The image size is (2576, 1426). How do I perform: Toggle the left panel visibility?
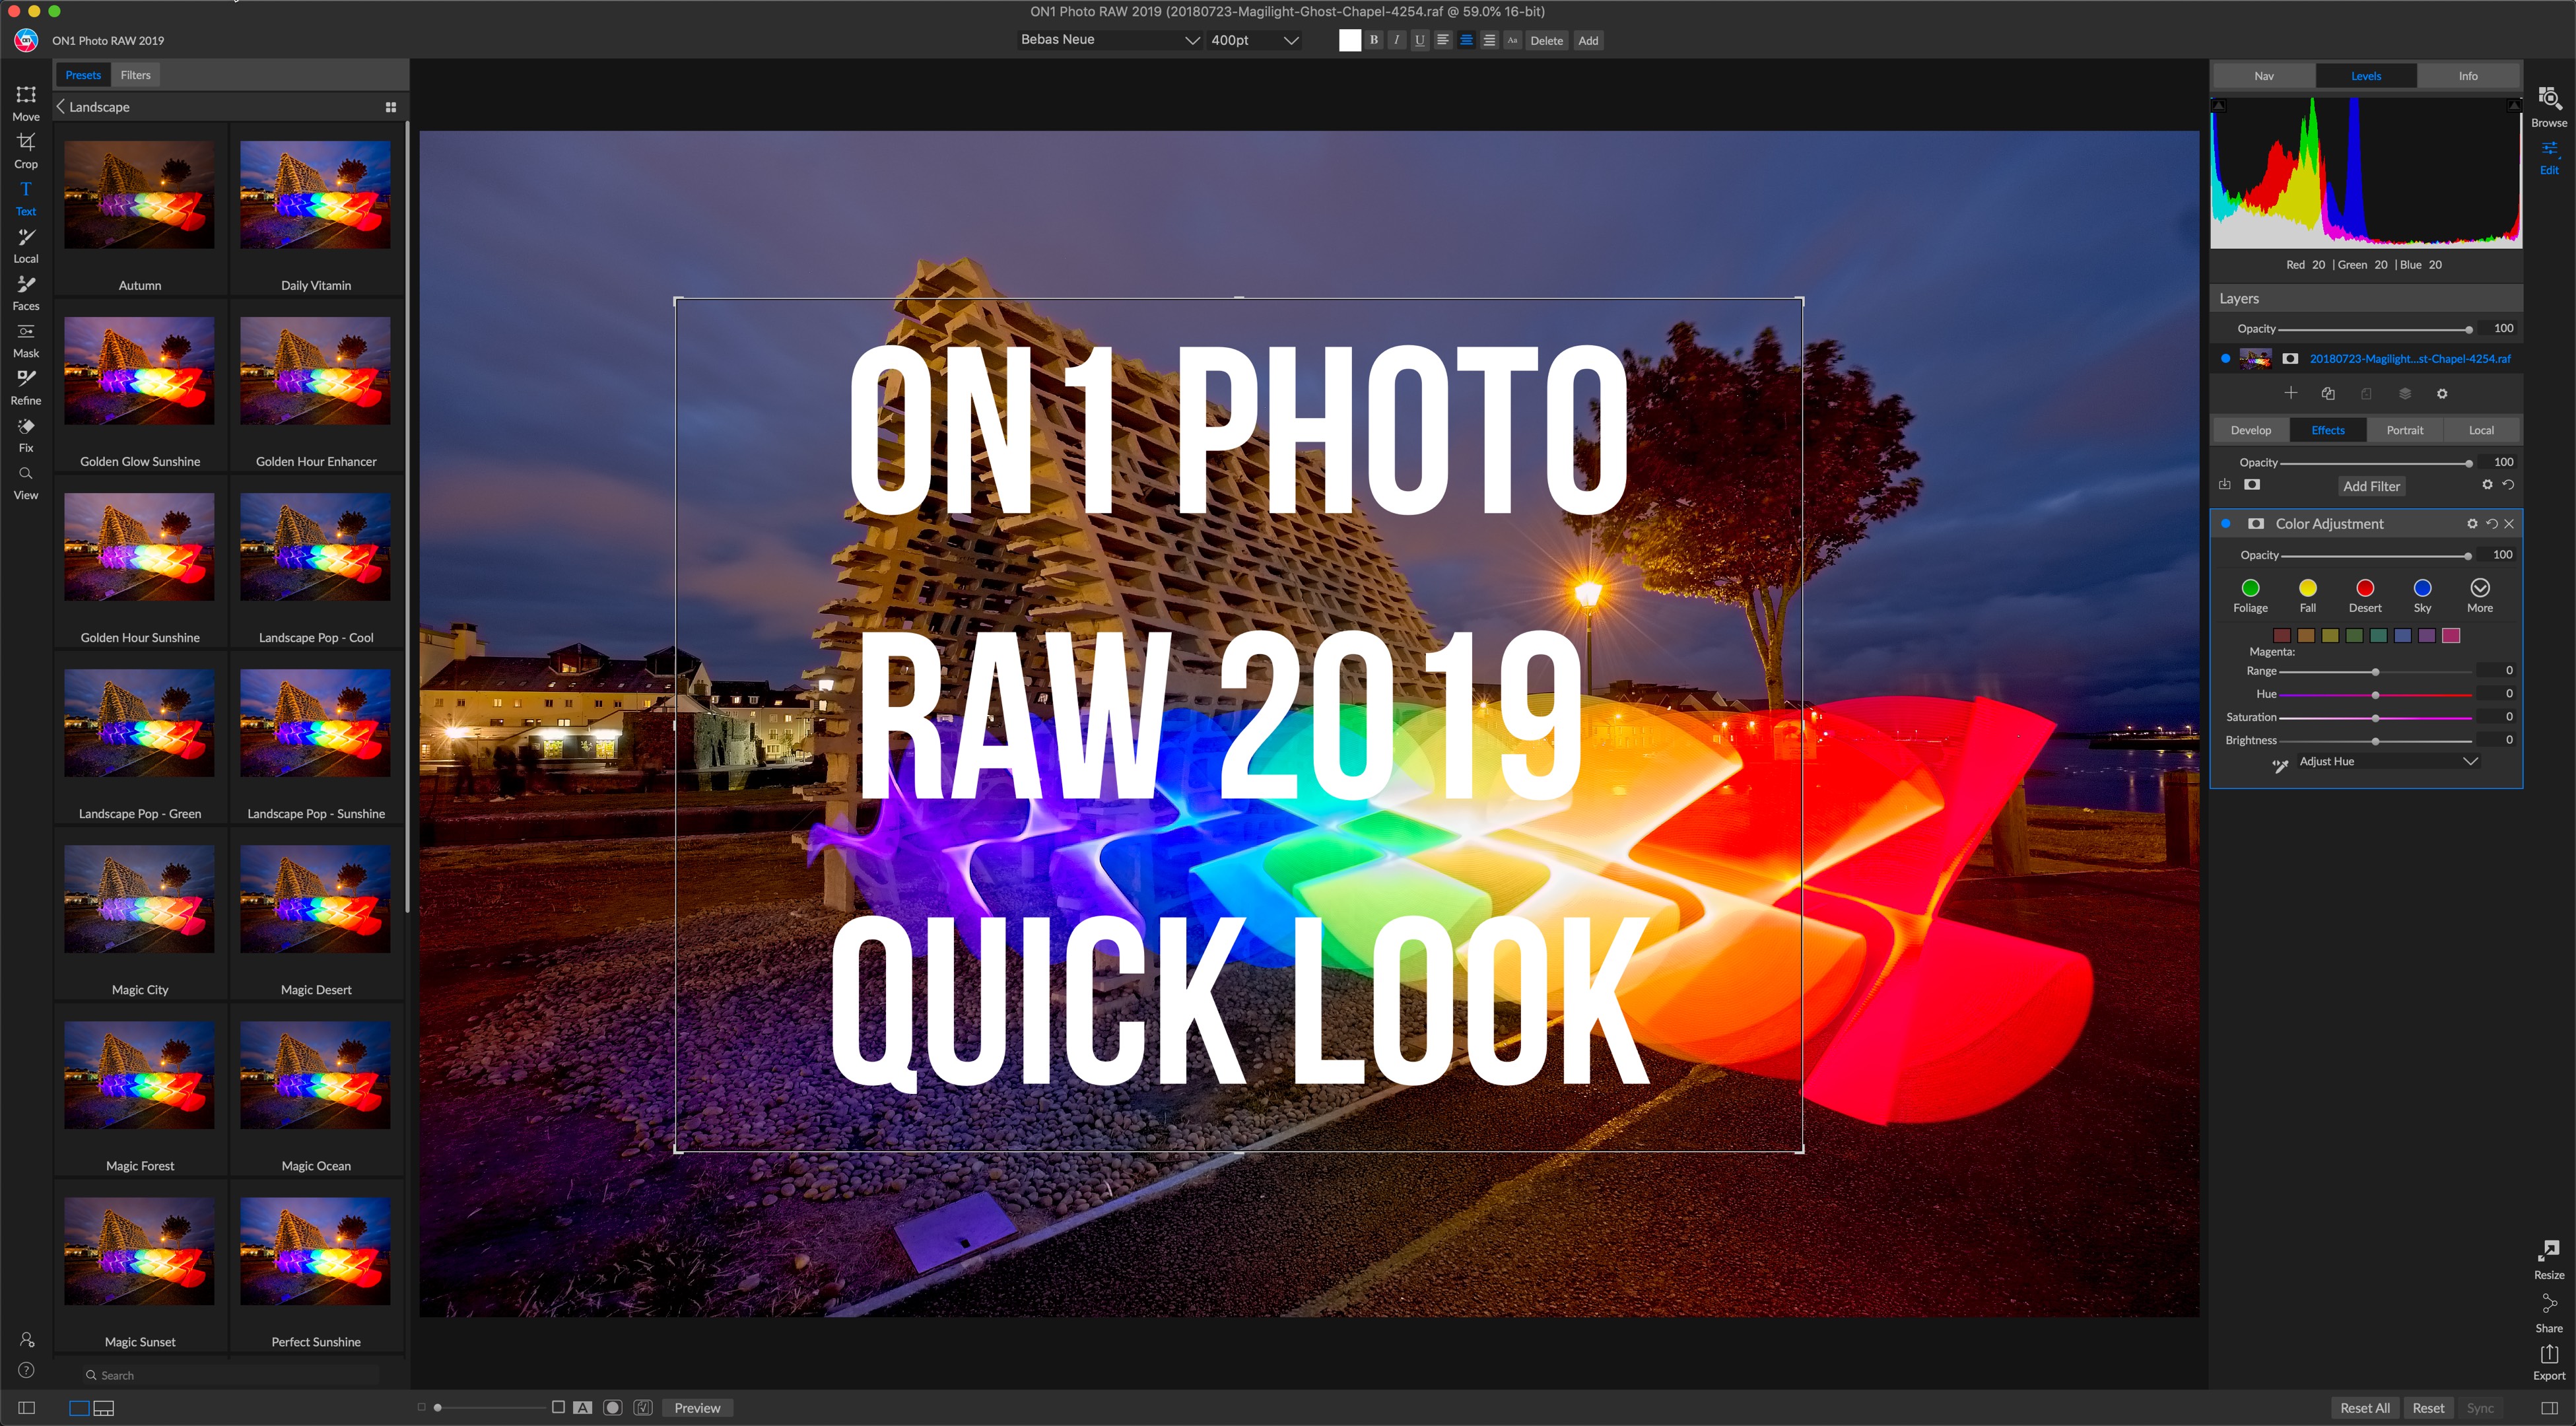27,1408
